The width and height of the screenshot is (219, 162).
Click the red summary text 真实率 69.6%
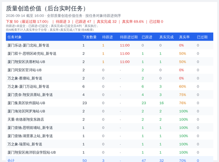point(133,22)
